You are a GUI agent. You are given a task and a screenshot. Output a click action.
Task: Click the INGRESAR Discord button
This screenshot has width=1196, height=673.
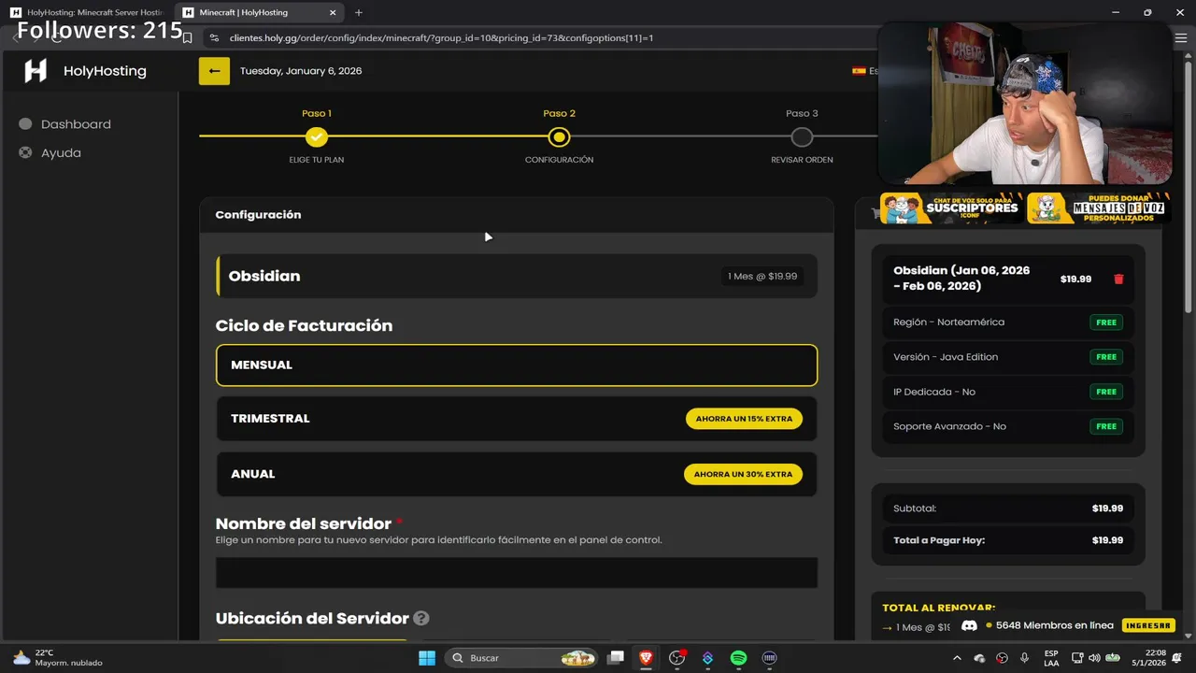point(1148,625)
